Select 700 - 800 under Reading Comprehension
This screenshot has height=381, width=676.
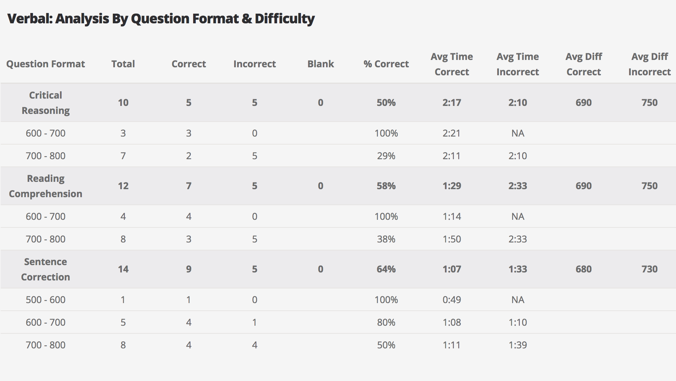point(46,239)
